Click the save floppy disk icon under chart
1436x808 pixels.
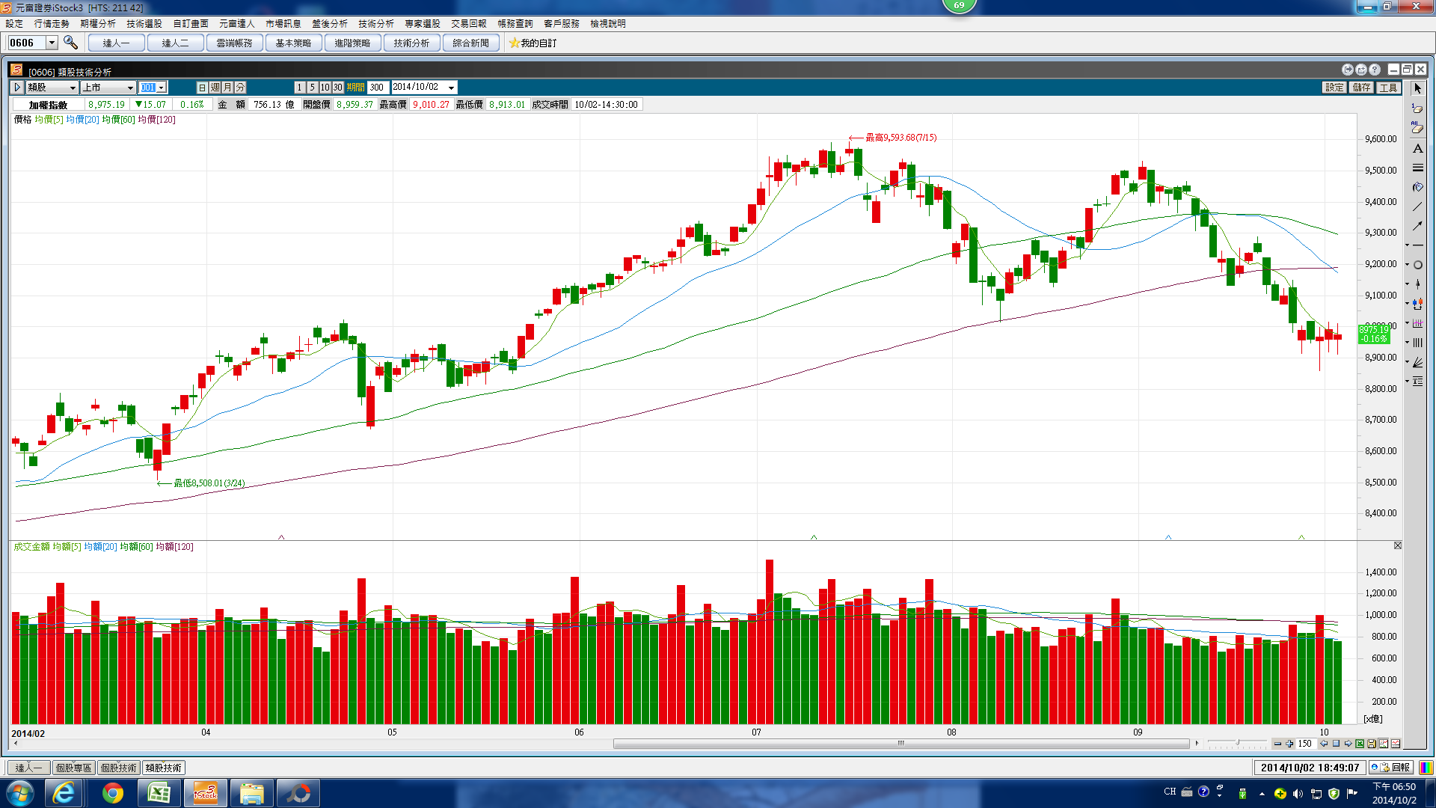click(1372, 744)
